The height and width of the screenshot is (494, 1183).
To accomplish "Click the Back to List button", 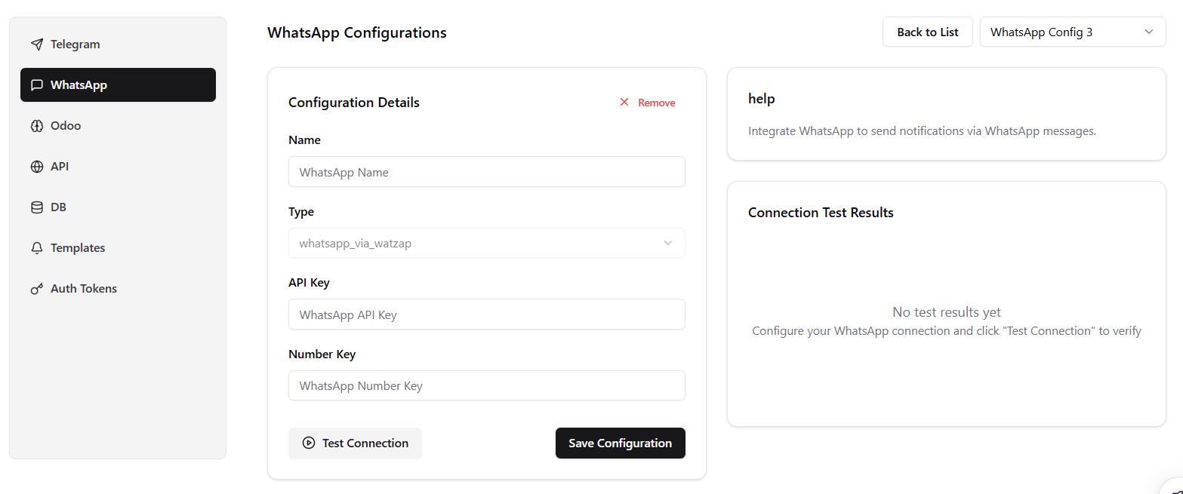I will pos(927,32).
